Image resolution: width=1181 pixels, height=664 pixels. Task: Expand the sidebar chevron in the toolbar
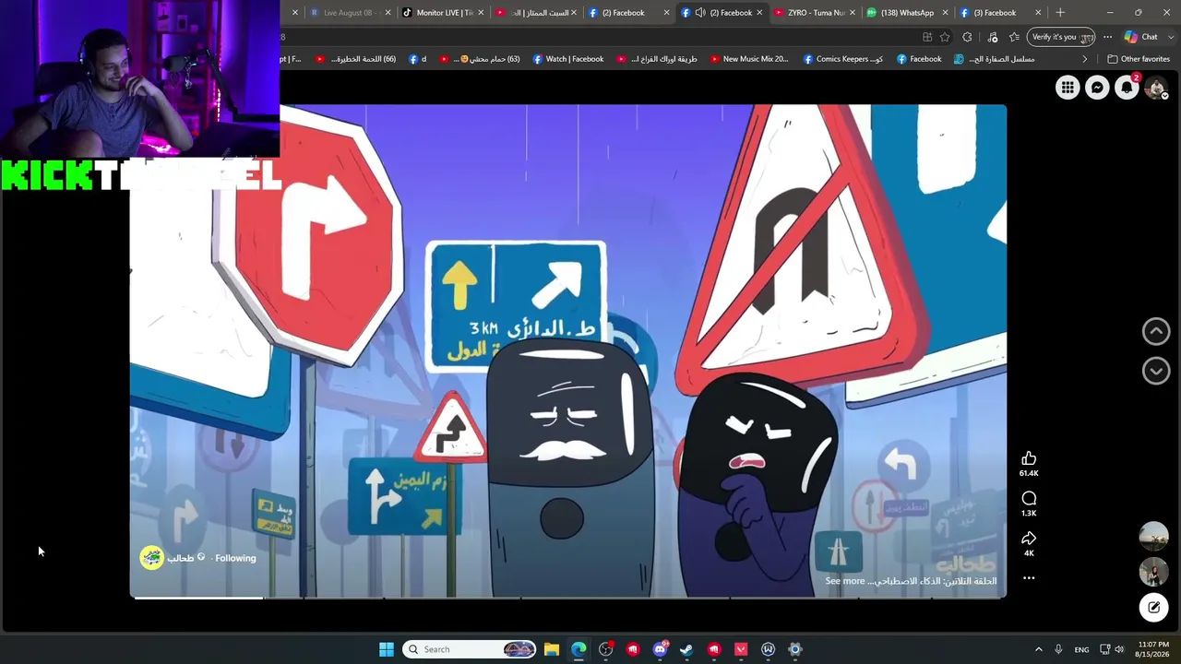coord(1171,37)
